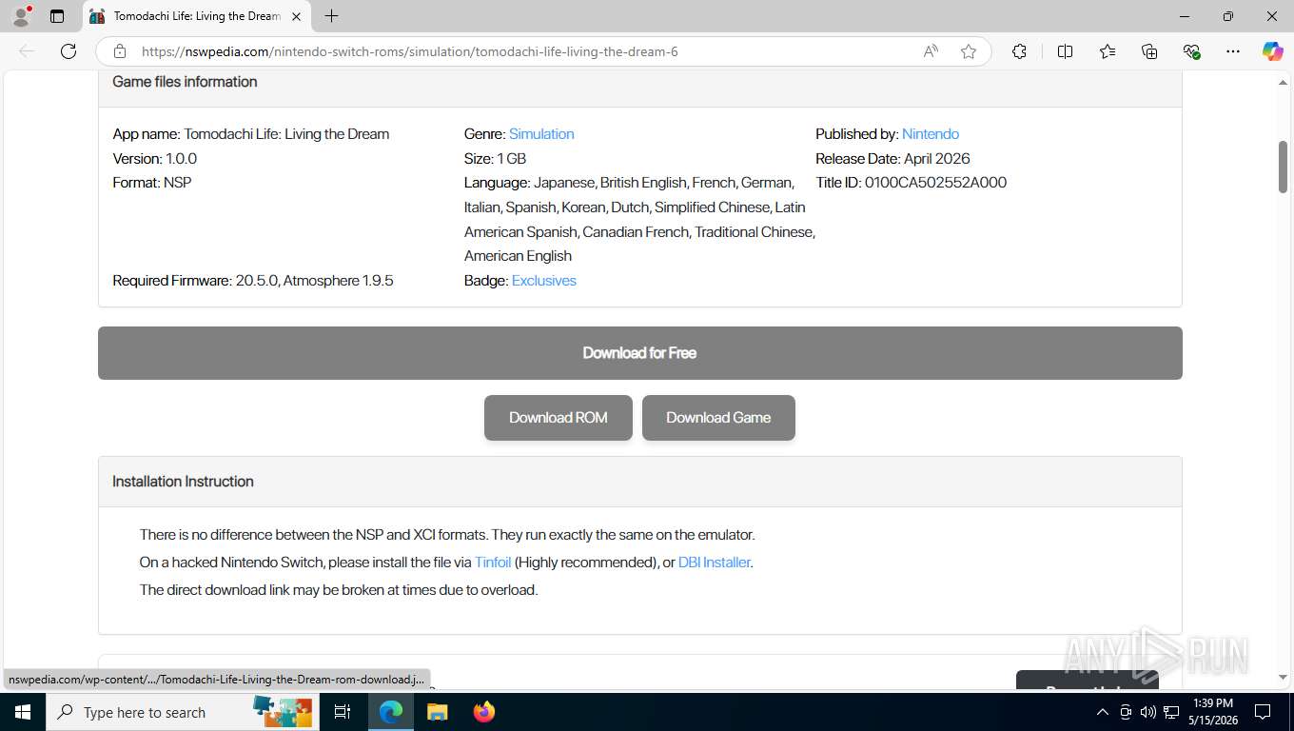Open the Extensions puzzle icon
1294x731 pixels.
pyautogui.click(x=1019, y=51)
